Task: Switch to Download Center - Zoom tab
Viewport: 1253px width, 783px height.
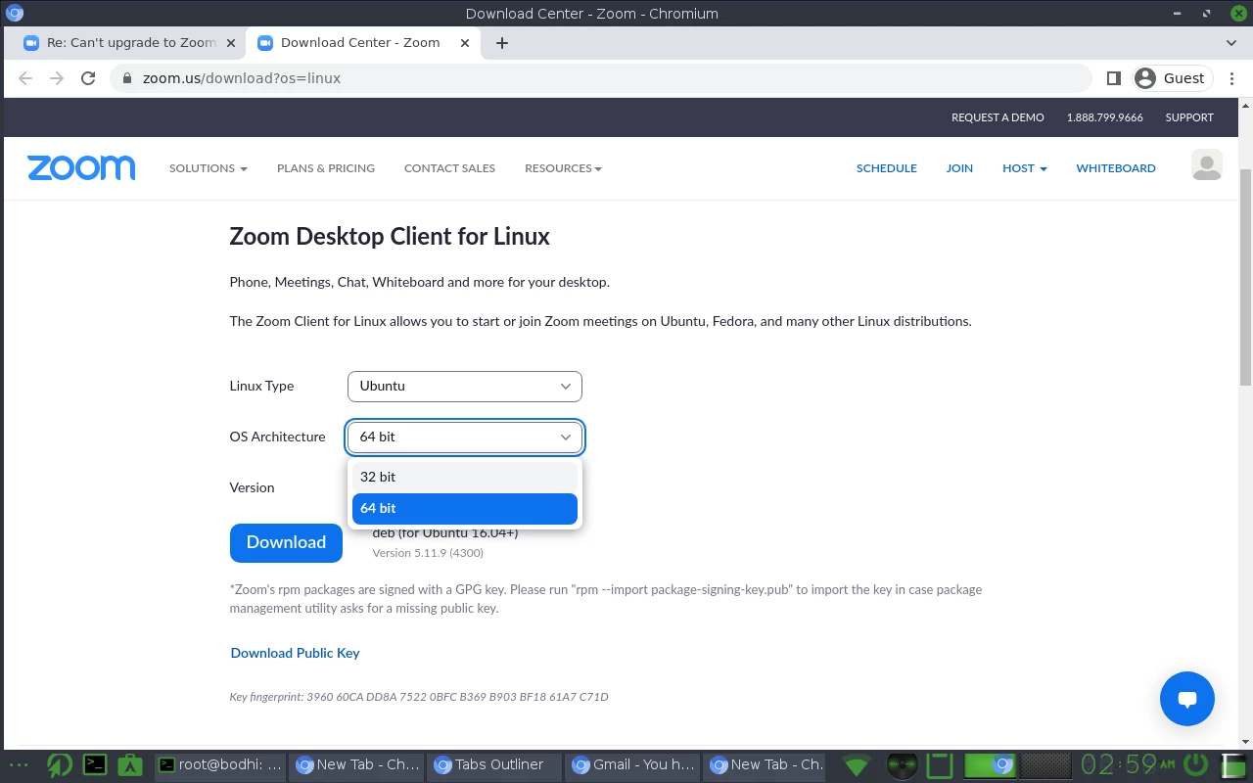Action: 364,43
